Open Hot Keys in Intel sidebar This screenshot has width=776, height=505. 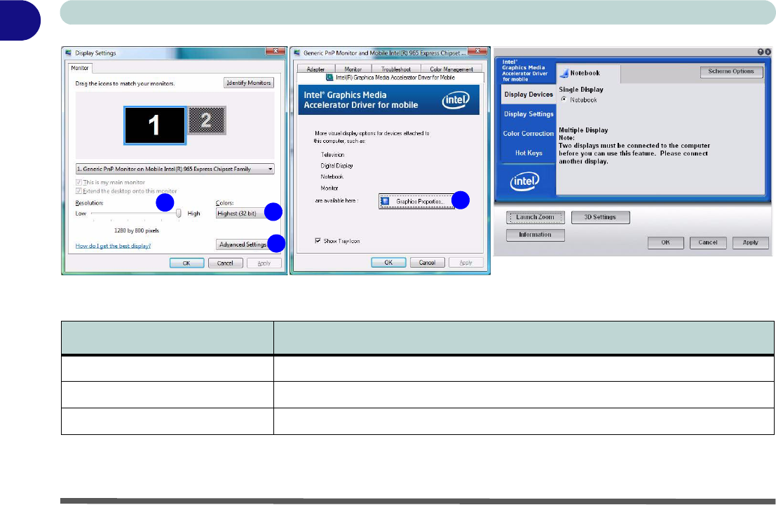[x=529, y=153]
